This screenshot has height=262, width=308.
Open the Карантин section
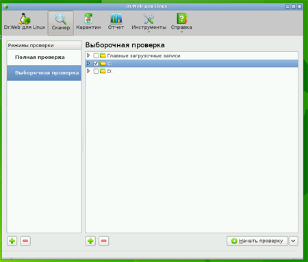[x=88, y=22]
